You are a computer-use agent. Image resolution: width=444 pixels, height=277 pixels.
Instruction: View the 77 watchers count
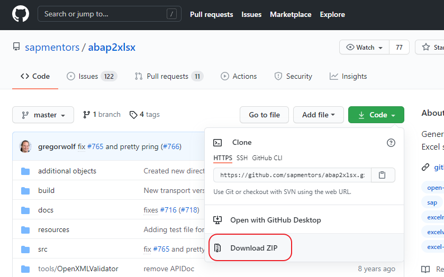(399, 47)
